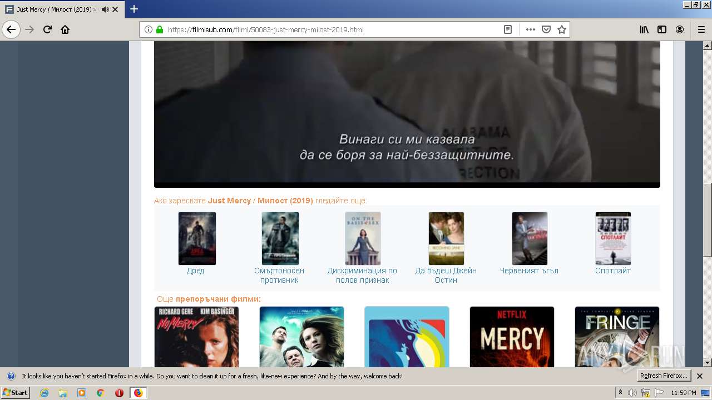
Task: Click the video player frame
Action: click(x=407, y=114)
